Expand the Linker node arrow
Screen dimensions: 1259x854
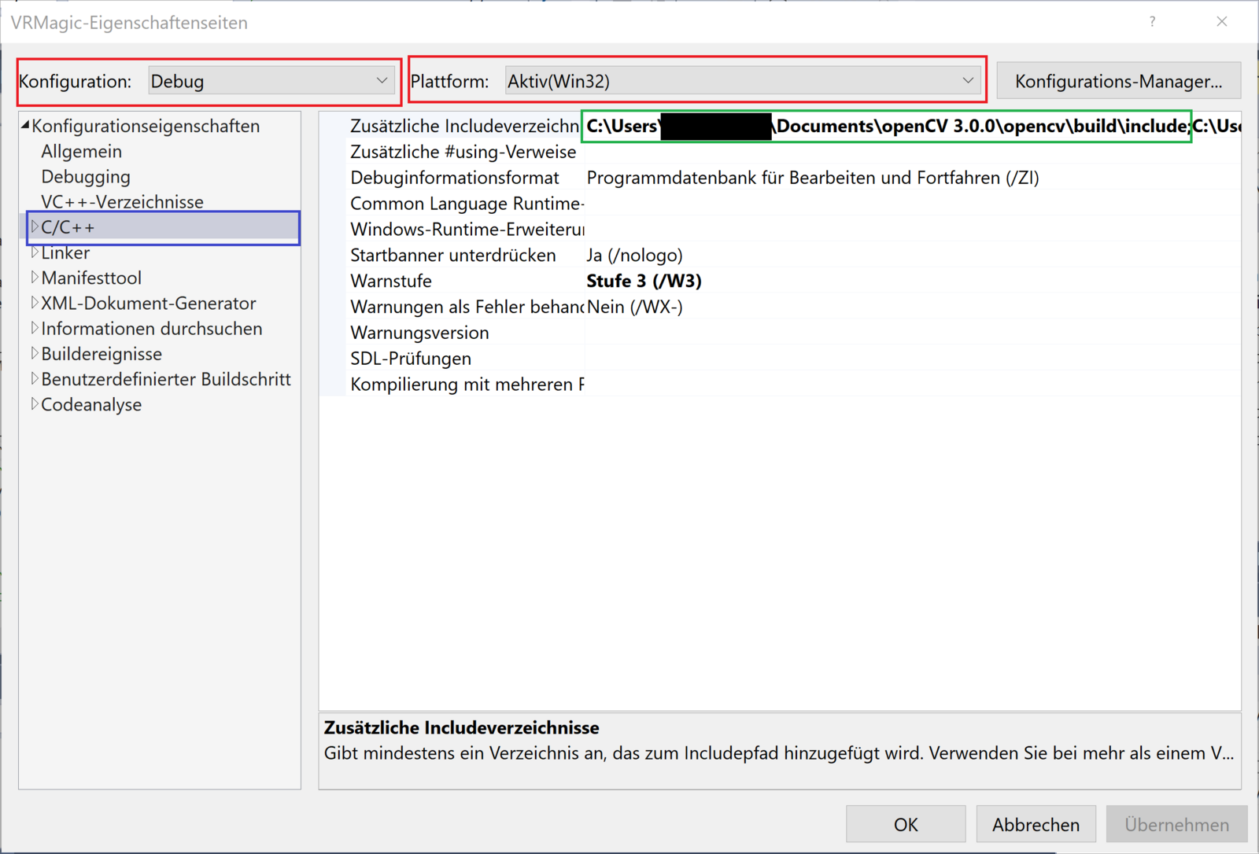(x=34, y=252)
